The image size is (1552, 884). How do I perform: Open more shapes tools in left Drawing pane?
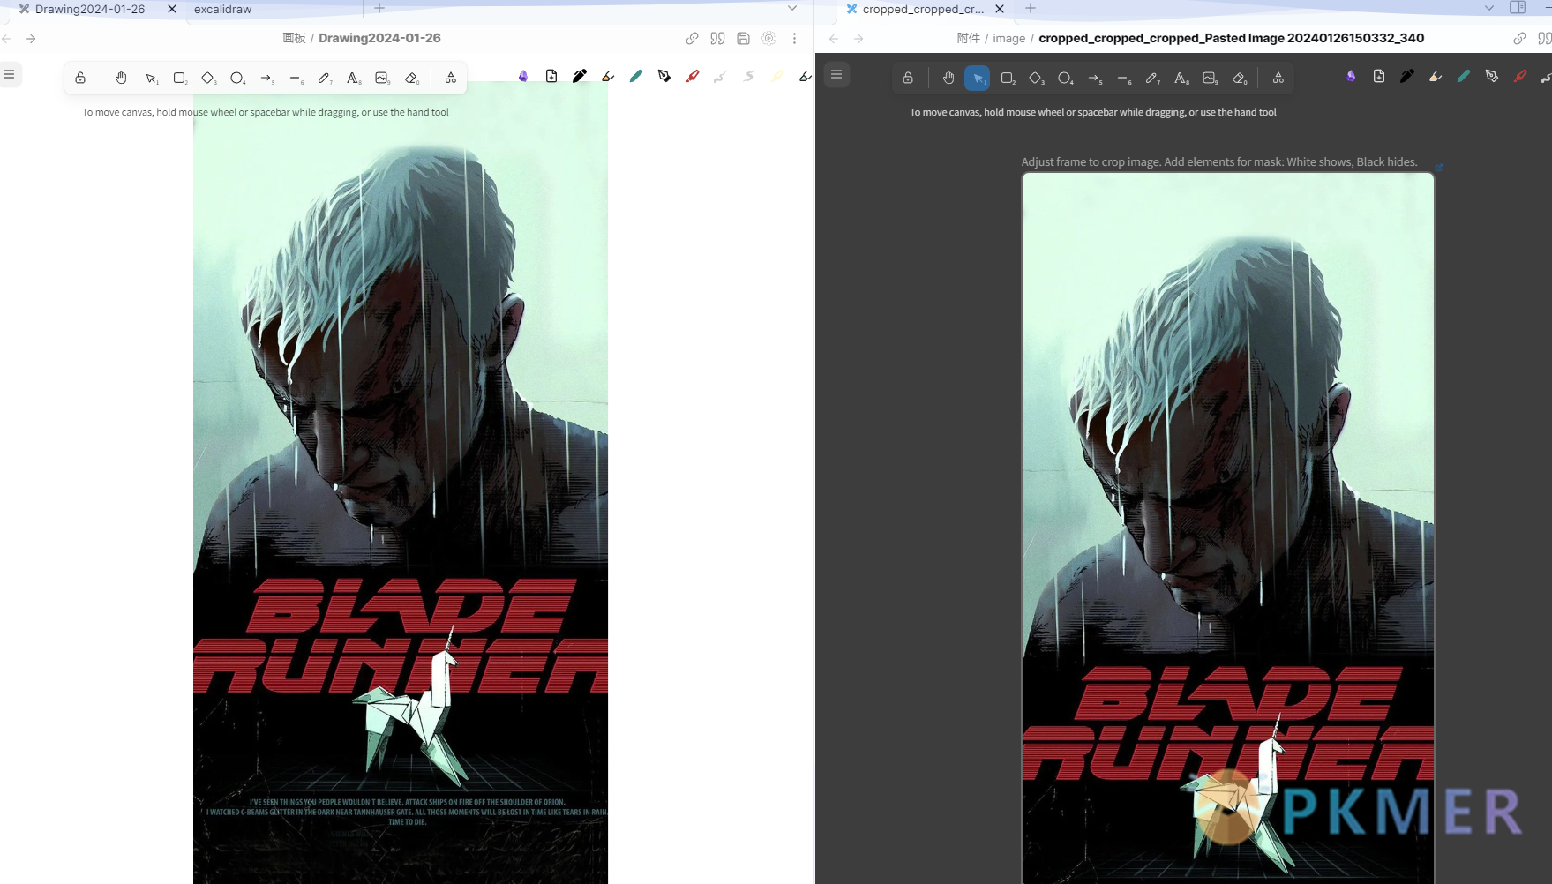point(451,78)
